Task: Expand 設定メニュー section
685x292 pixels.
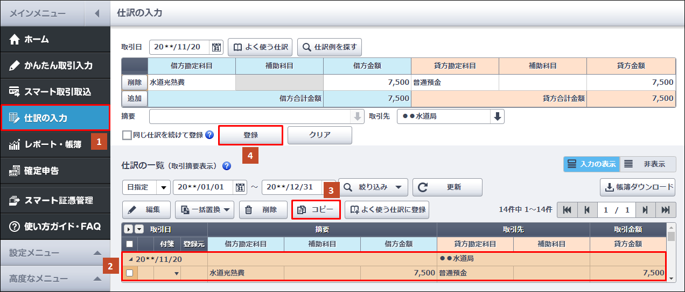Action: [55, 252]
